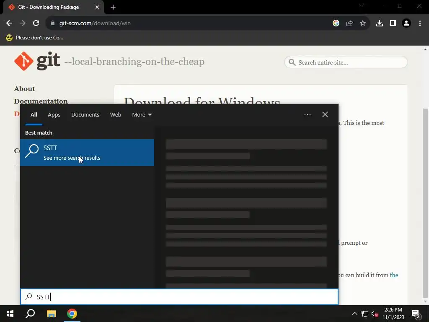Close the Windows search panel
This screenshot has height=322, width=429.
pos(325,114)
